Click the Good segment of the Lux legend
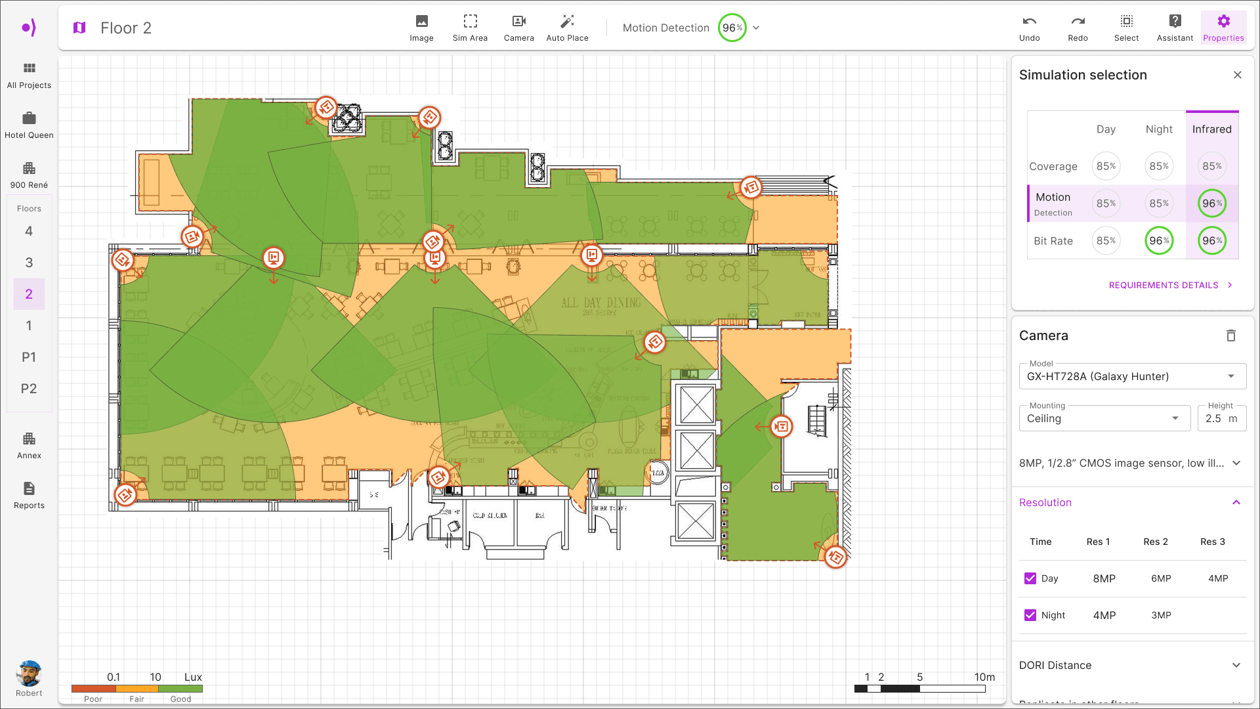Image resolution: width=1260 pixels, height=709 pixels. pyautogui.click(x=181, y=688)
